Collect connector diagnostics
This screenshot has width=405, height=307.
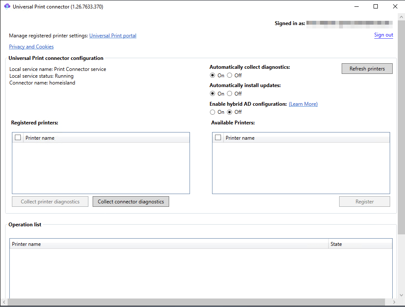click(x=130, y=201)
